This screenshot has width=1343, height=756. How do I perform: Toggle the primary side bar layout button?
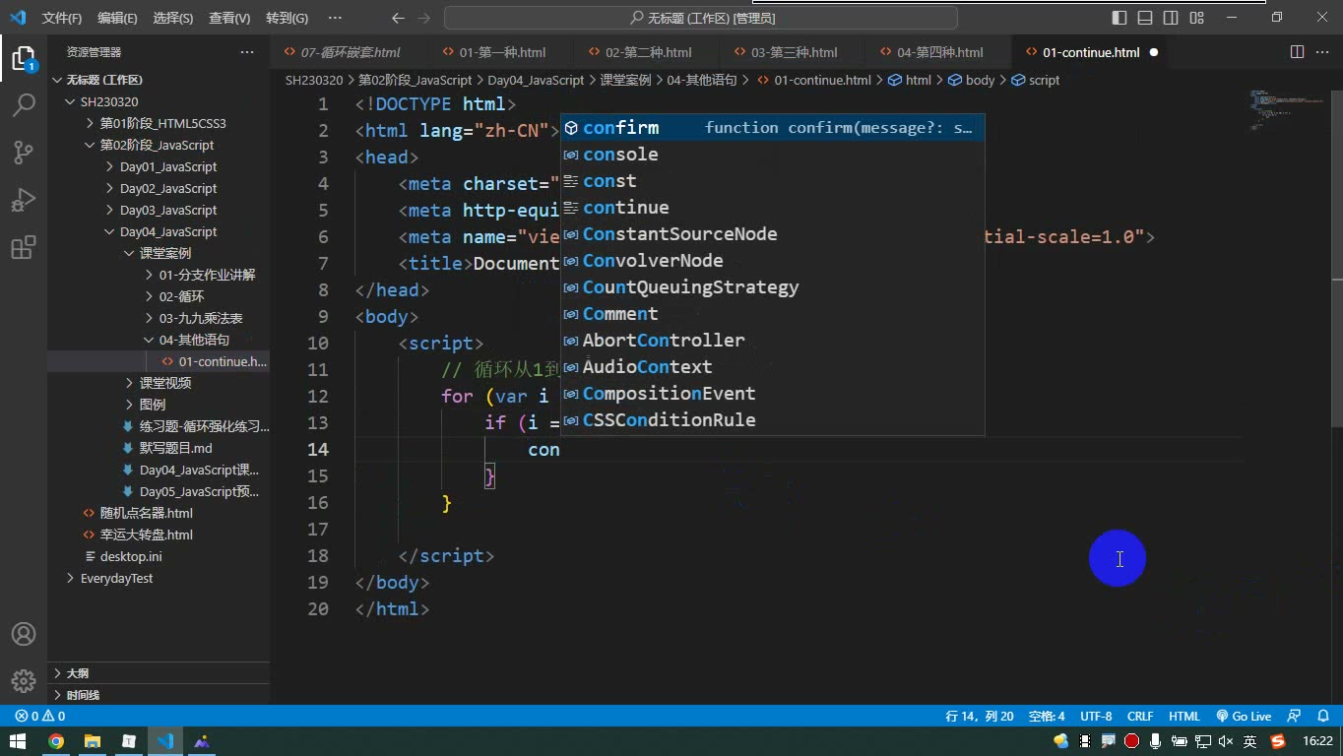[1119, 18]
